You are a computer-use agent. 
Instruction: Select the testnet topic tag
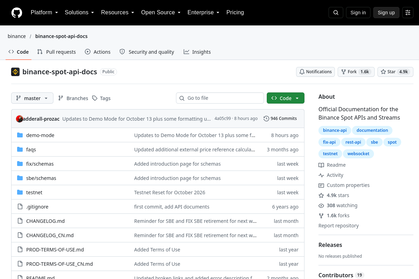(330, 154)
